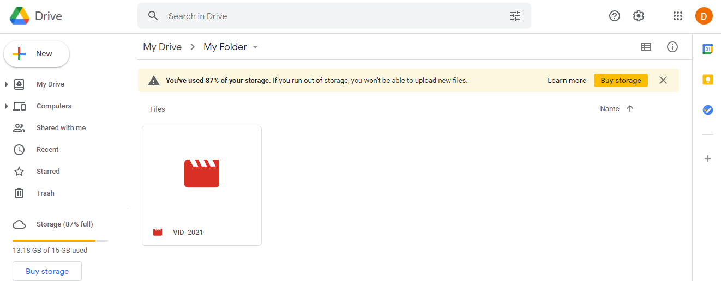Image resolution: width=721 pixels, height=281 pixels.
Task: Open the Google apps grid
Action: pyautogui.click(x=678, y=16)
